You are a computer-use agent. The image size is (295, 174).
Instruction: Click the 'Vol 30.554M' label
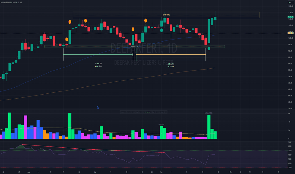click(98, 66)
